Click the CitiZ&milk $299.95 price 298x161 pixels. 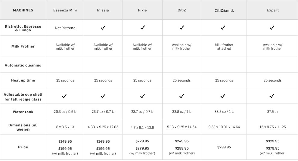coord(224,147)
